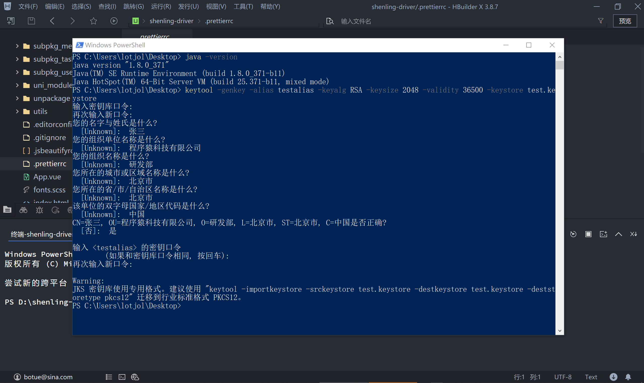This screenshot has width=644, height=383.
Task: Open the UTF-8 encoding selector
Action: point(563,377)
